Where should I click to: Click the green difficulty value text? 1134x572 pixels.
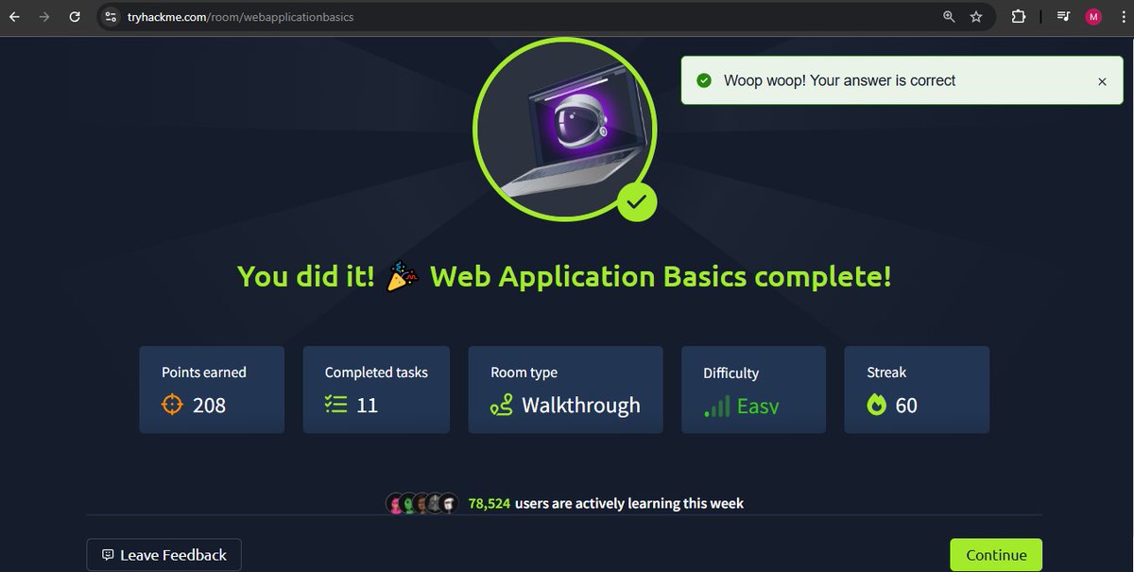(758, 407)
